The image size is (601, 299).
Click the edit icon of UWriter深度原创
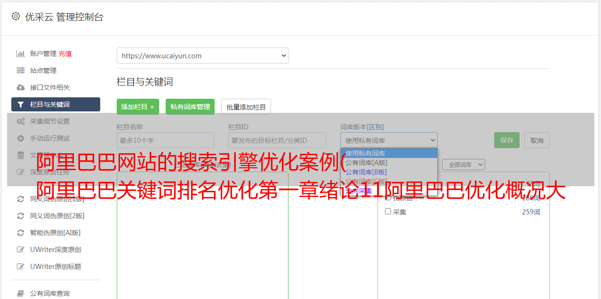(x=20, y=250)
